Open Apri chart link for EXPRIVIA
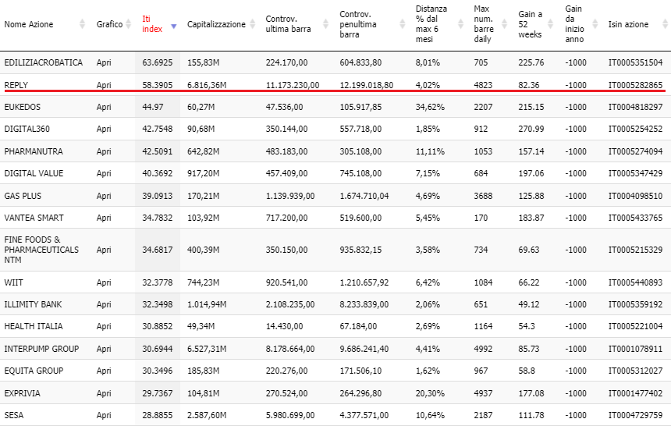671x426 pixels. [104, 393]
